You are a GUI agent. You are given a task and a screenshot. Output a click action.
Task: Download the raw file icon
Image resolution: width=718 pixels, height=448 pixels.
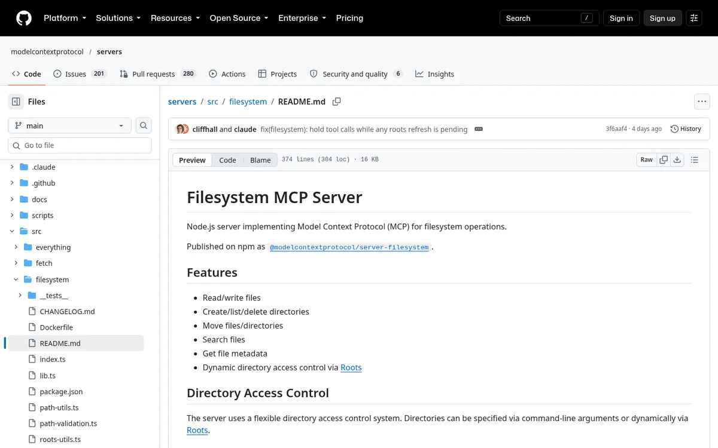[677, 159]
